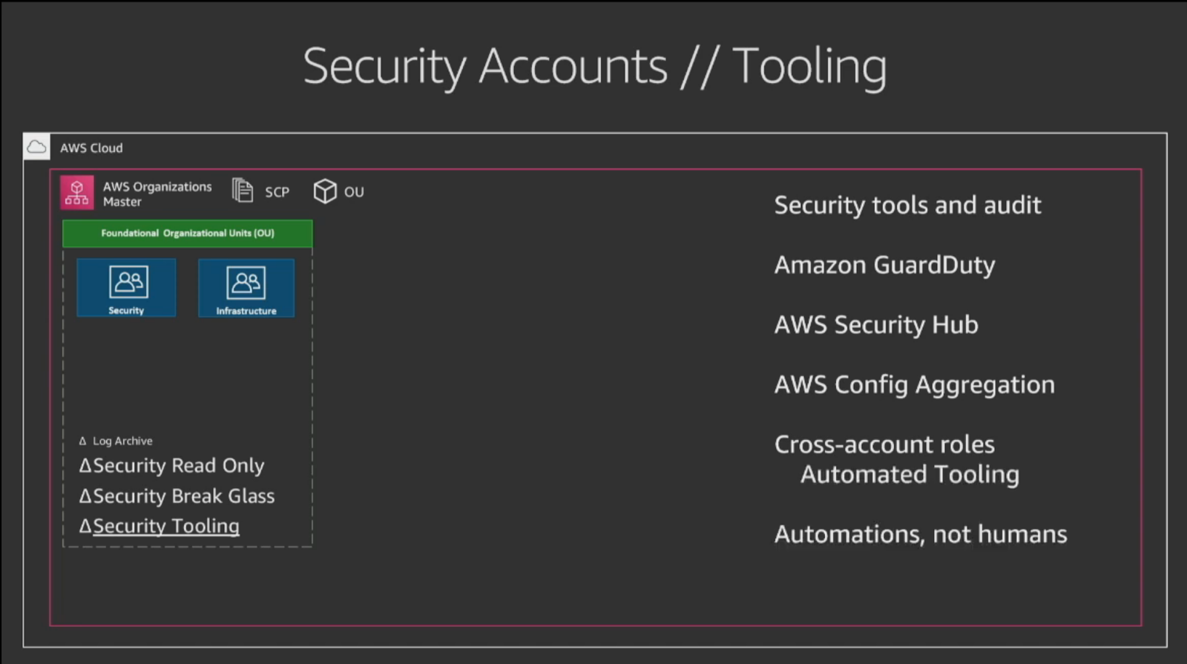The height and width of the screenshot is (664, 1187).
Task: Click 'Automations, not humans' text
Action: coord(921,534)
